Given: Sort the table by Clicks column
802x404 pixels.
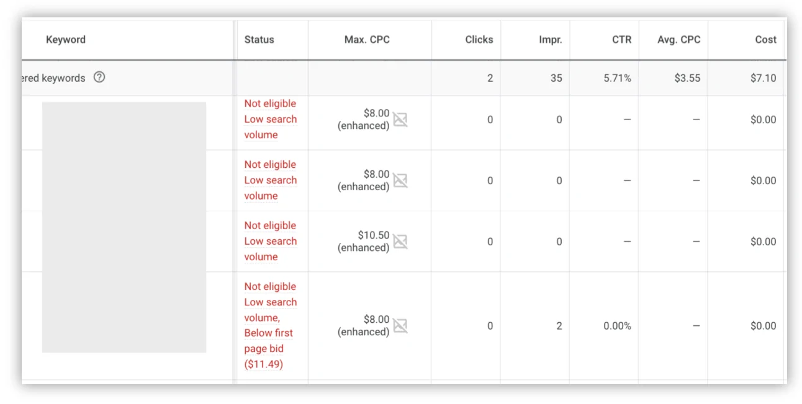Looking at the screenshot, I should click(x=479, y=40).
